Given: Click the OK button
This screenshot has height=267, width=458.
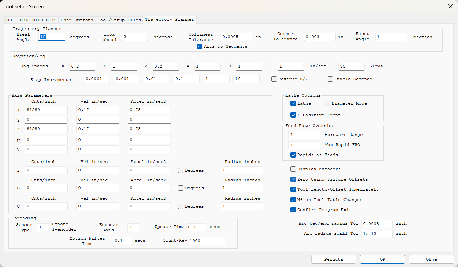Looking at the screenshot, I should tap(383, 259).
